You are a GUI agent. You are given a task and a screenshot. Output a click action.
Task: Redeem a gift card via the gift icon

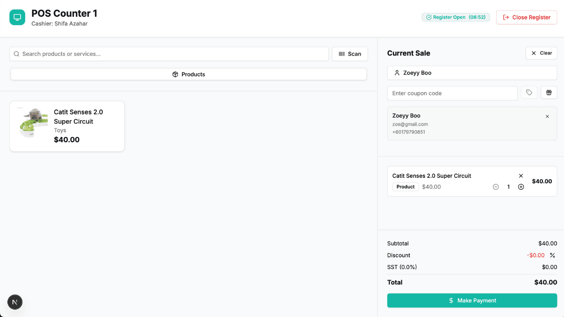549,92
